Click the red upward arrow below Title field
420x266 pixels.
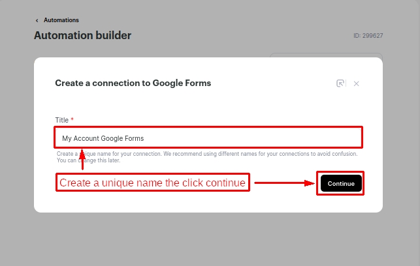point(82,160)
